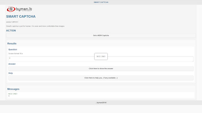Image resolution: width=202 pixels, height=113 pixels.
Task: Click the 'Screen format 16:x' question text
Action: (15, 54)
